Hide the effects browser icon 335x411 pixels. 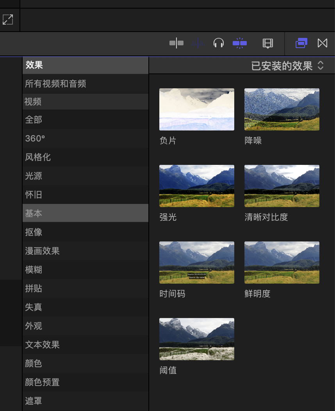(301, 43)
